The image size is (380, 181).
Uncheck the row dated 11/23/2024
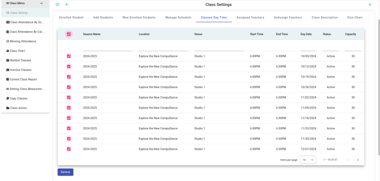tap(69, 128)
